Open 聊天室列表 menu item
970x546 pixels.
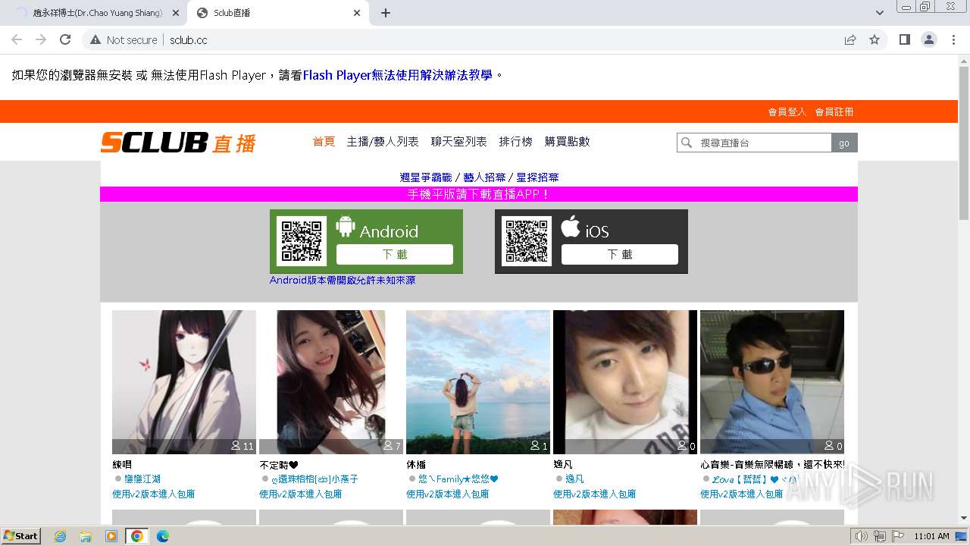[x=458, y=142]
